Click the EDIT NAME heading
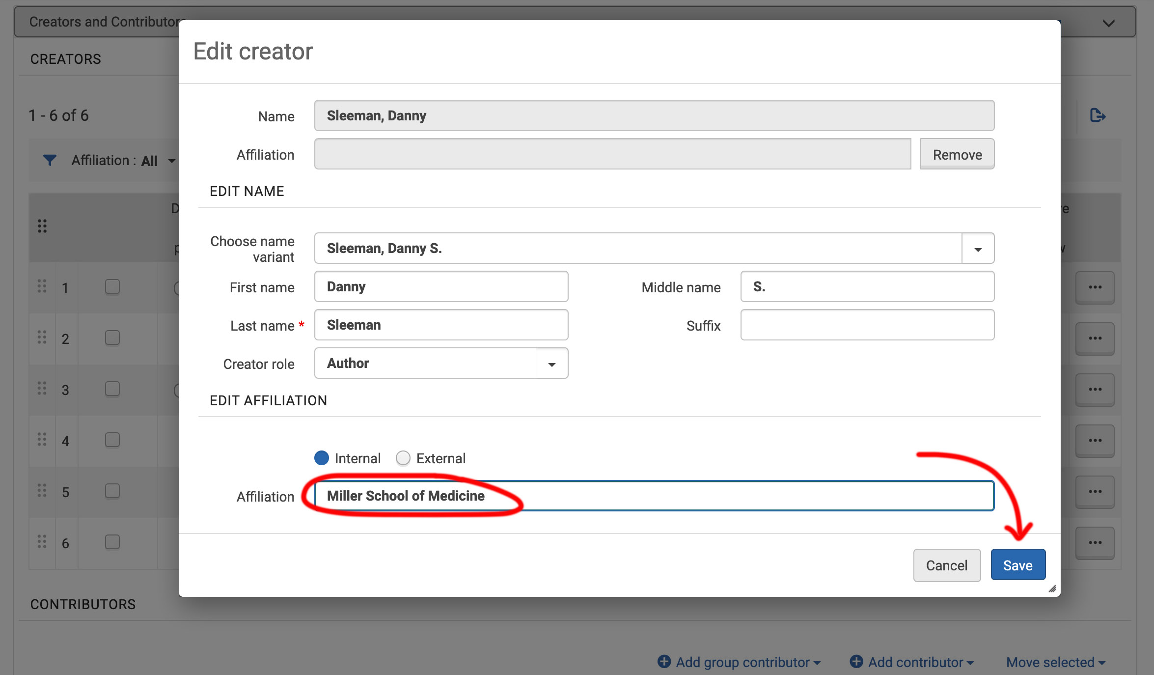1154x675 pixels. 247,191
